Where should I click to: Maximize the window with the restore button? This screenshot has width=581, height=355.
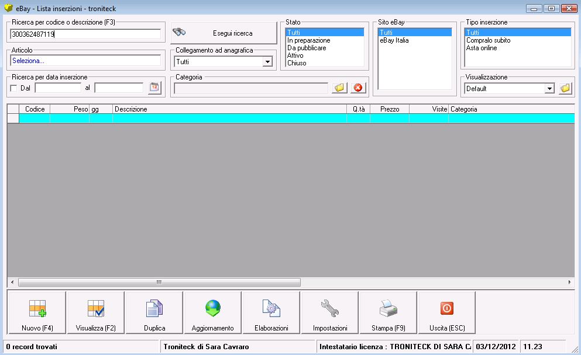(x=551, y=8)
